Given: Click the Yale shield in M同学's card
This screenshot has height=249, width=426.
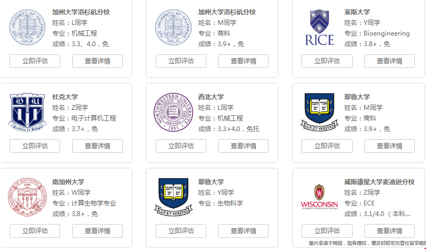Looking at the screenshot, I should click(320, 112).
